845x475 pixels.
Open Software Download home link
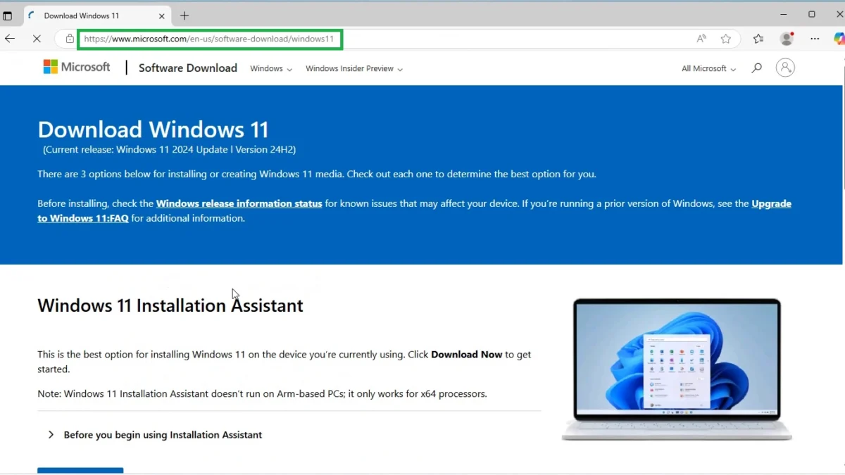[x=188, y=68]
